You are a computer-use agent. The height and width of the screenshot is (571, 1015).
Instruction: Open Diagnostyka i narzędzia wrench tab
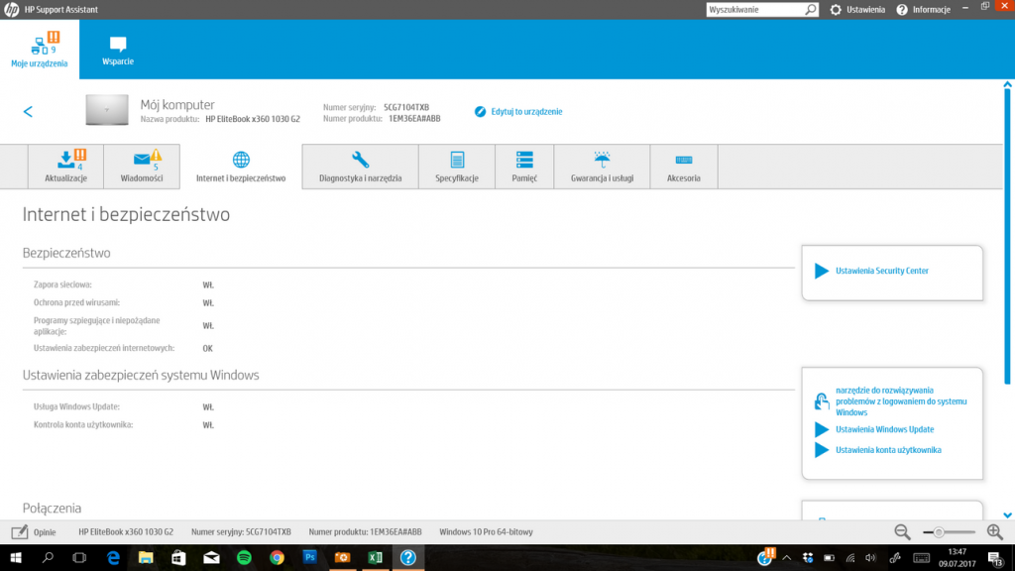[x=360, y=166]
